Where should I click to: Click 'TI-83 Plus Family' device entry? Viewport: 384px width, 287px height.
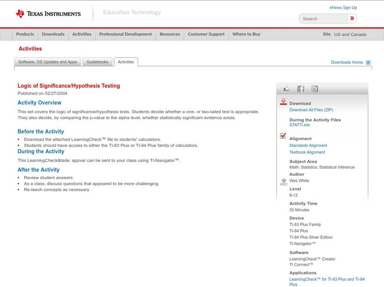coord(305,225)
